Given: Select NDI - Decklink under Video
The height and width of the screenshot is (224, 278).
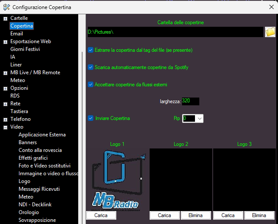Looking at the screenshot, I should tap(35, 205).
